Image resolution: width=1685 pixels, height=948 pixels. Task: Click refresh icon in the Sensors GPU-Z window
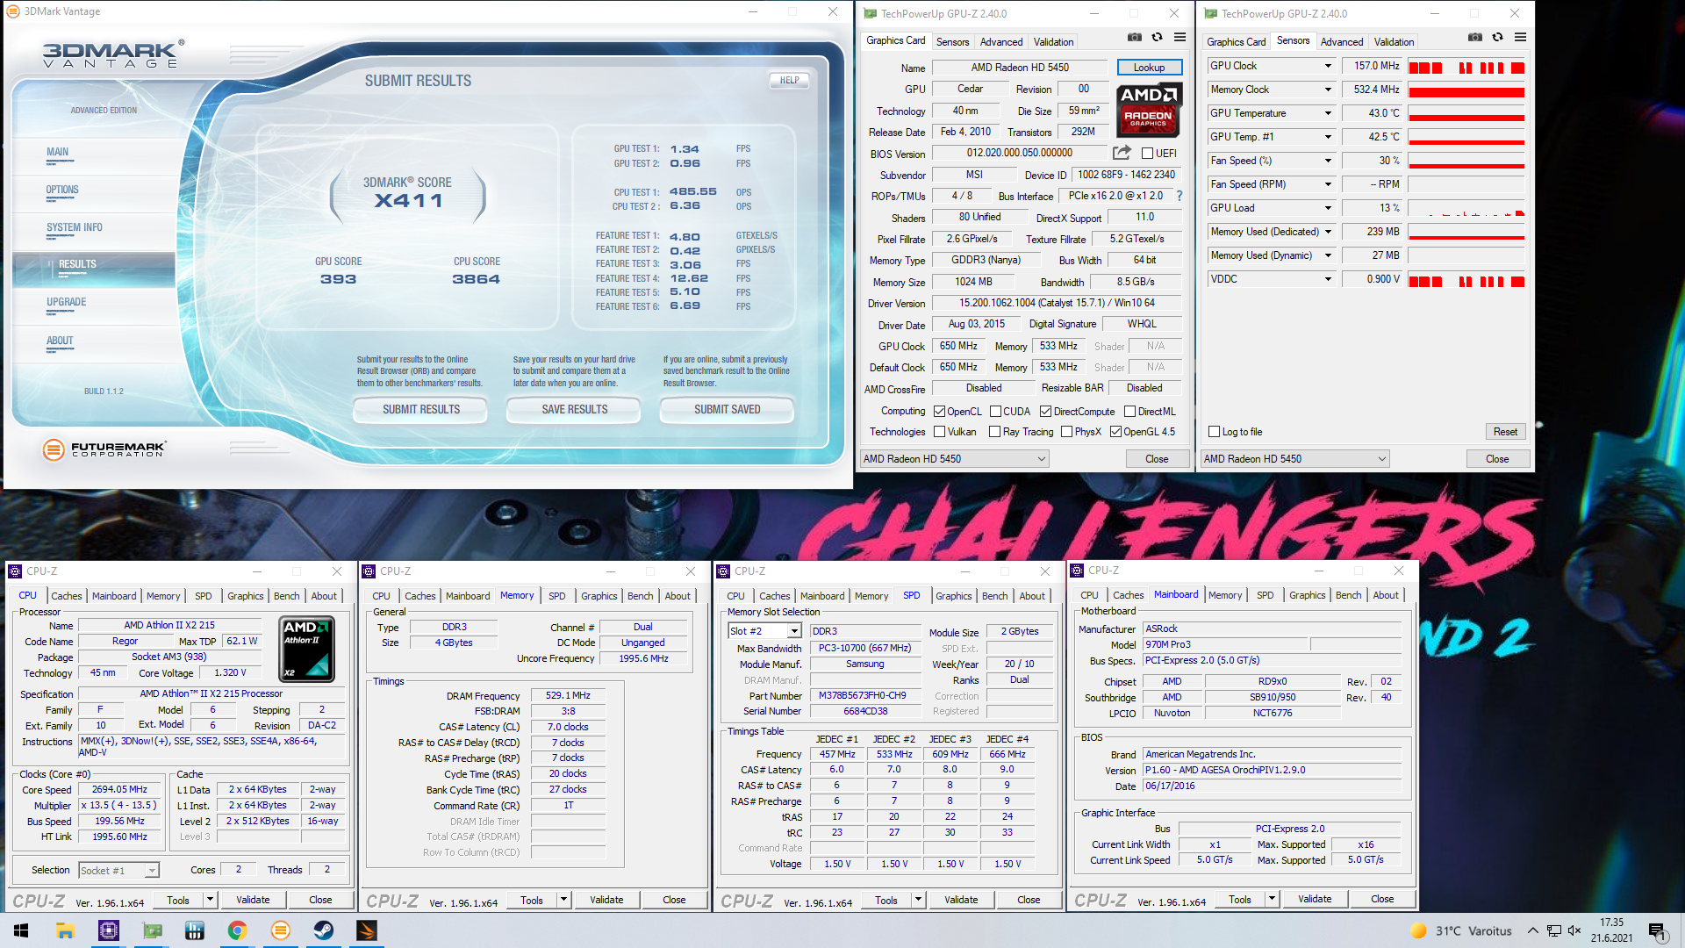(1498, 38)
